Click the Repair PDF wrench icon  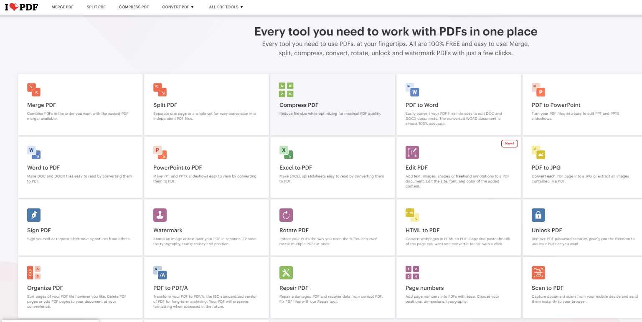coord(286,273)
